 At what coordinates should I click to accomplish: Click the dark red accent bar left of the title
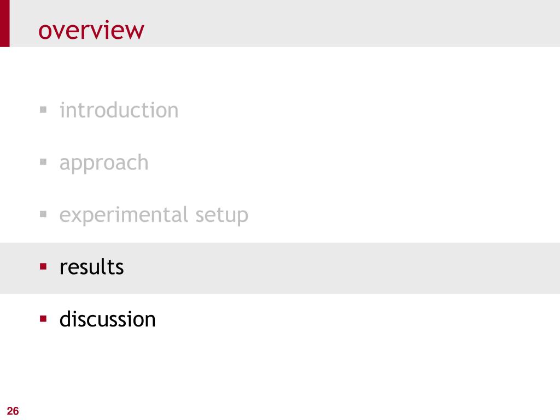(x=4, y=23)
